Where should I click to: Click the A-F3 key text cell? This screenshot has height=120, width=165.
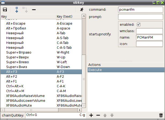60,72
